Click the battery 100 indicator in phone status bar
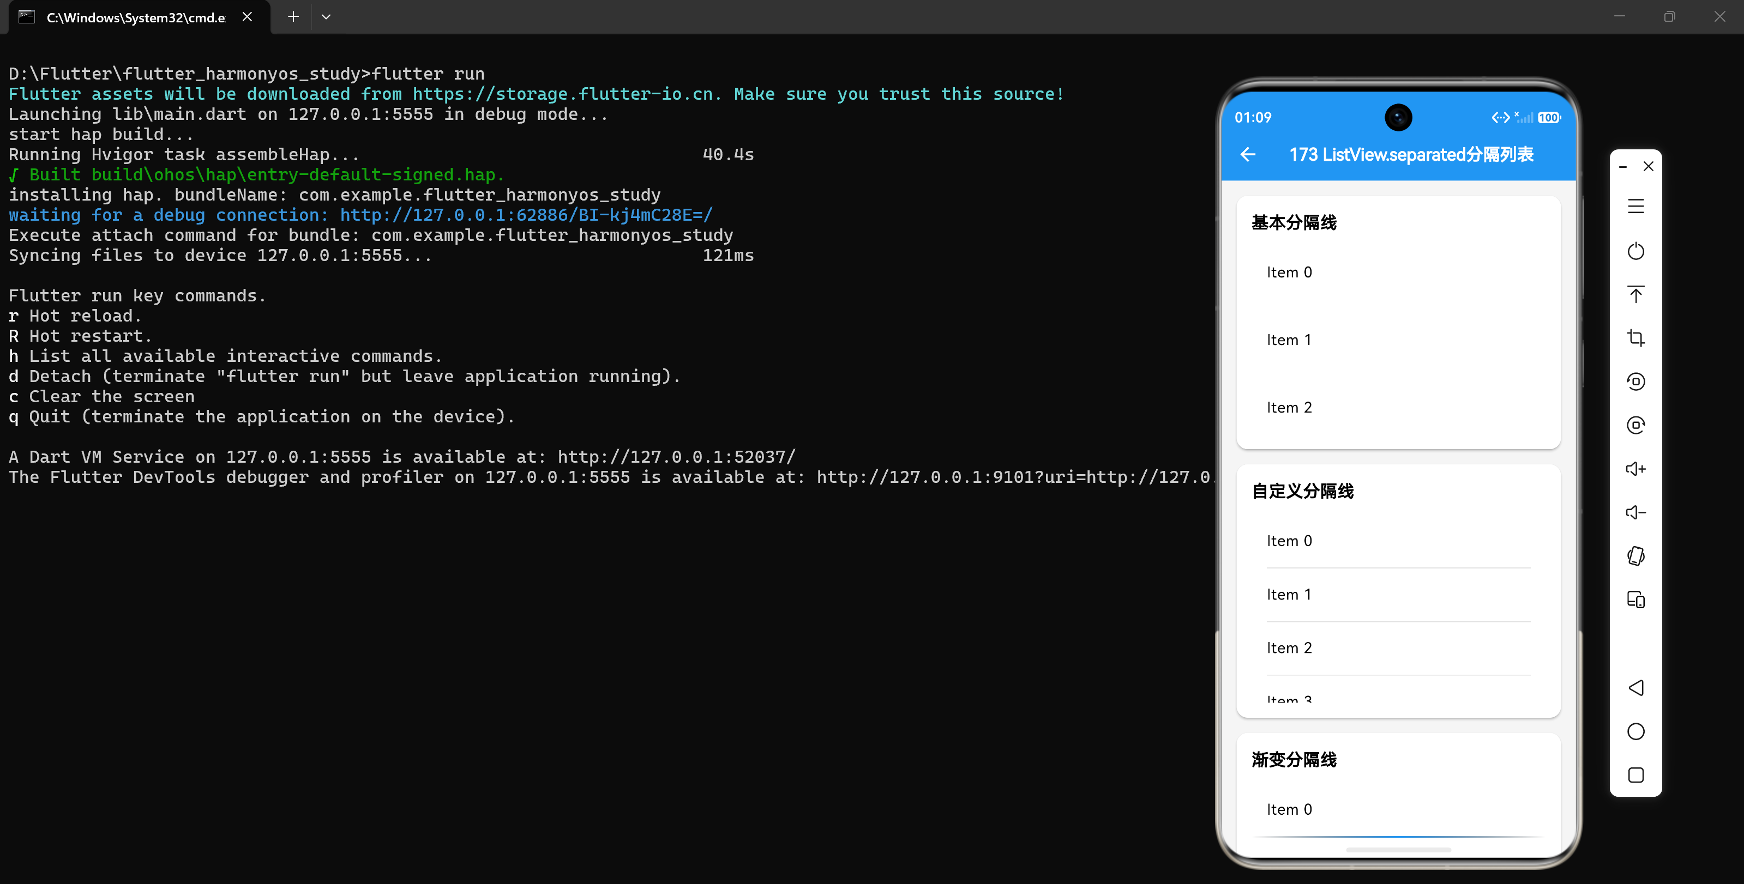 (1549, 118)
